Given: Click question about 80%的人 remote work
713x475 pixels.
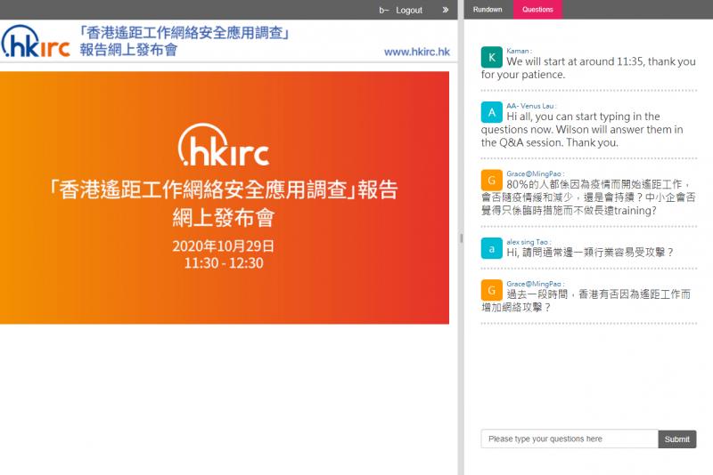Looking at the screenshot, I should coord(588,197).
